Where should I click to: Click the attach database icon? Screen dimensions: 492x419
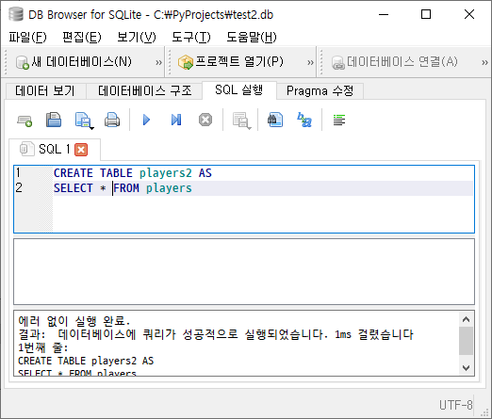pos(338,63)
